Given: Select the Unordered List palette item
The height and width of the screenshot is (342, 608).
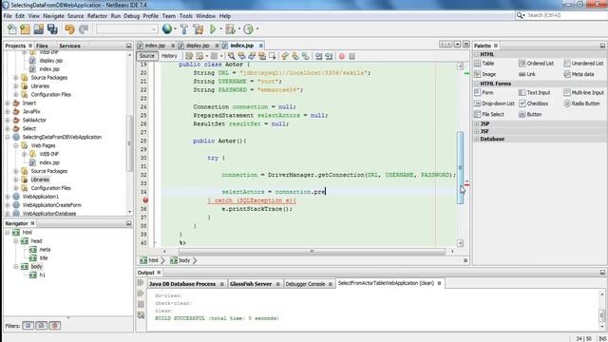Looking at the screenshot, I should pyautogui.click(x=583, y=64).
